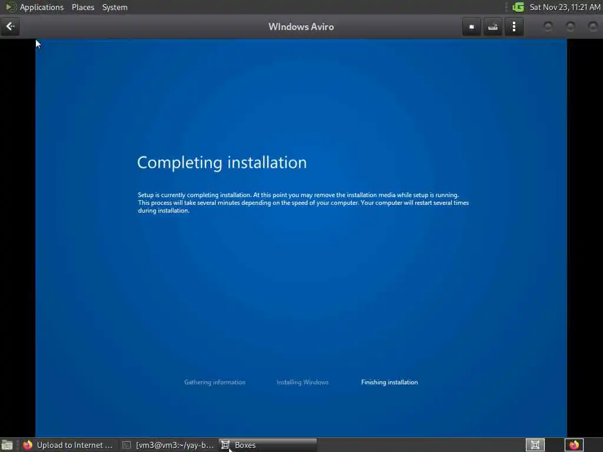
Task: Click the last dimmed round window button
Action: click(x=592, y=26)
